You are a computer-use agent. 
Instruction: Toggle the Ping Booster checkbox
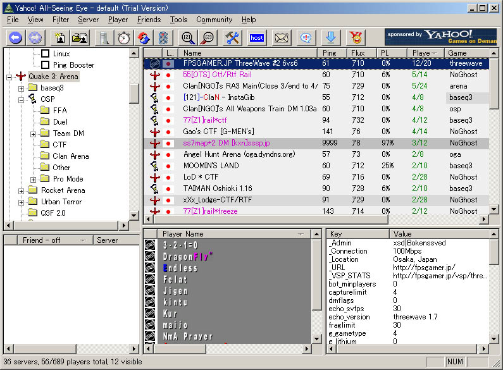(x=45, y=65)
